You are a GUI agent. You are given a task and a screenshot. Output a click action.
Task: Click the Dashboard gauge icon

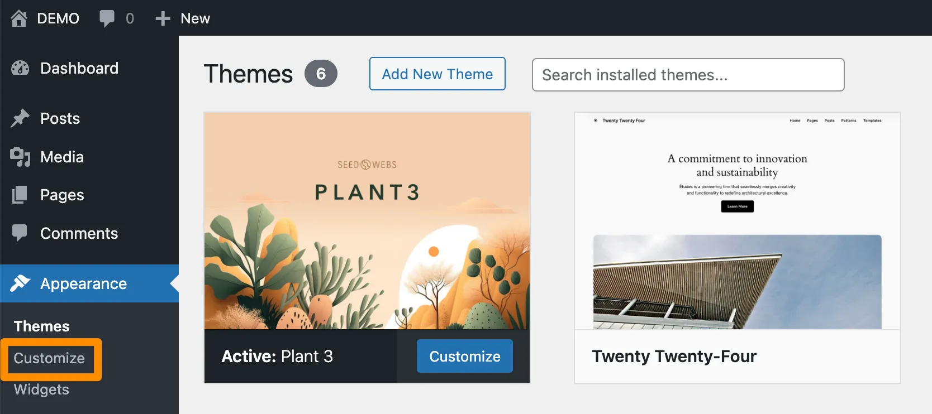[x=20, y=68]
